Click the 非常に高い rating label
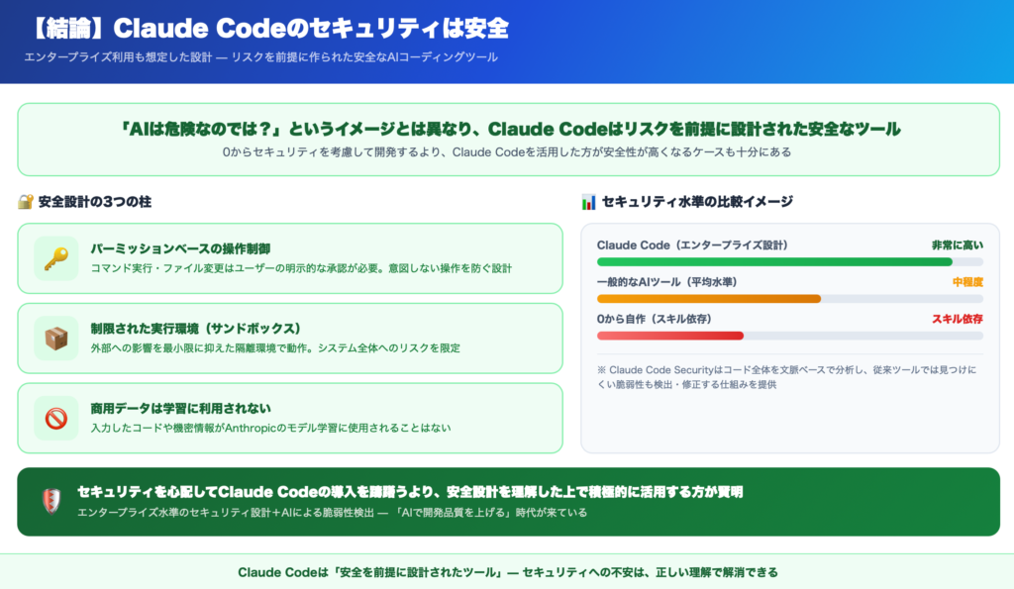Screen dimensions: 1014x589 pos(957,245)
